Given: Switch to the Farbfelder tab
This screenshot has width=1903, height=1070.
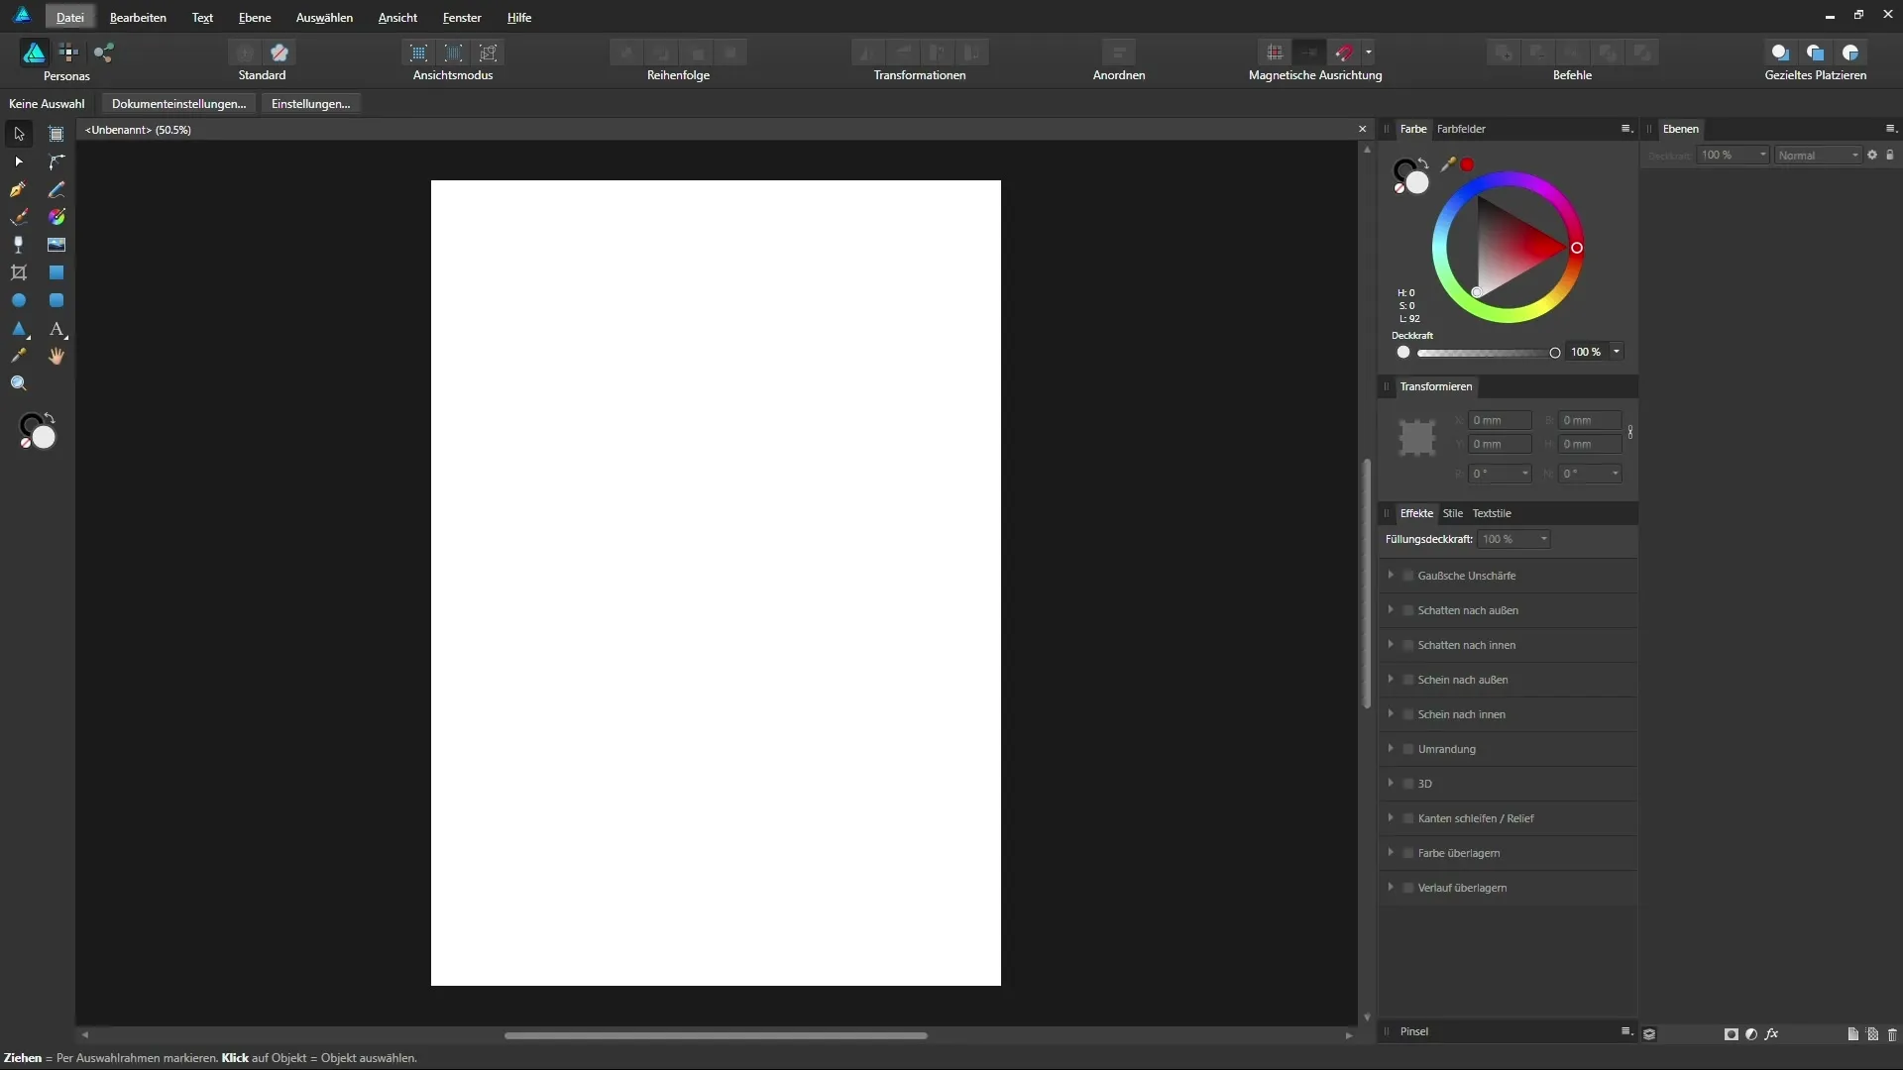Looking at the screenshot, I should [x=1461, y=129].
